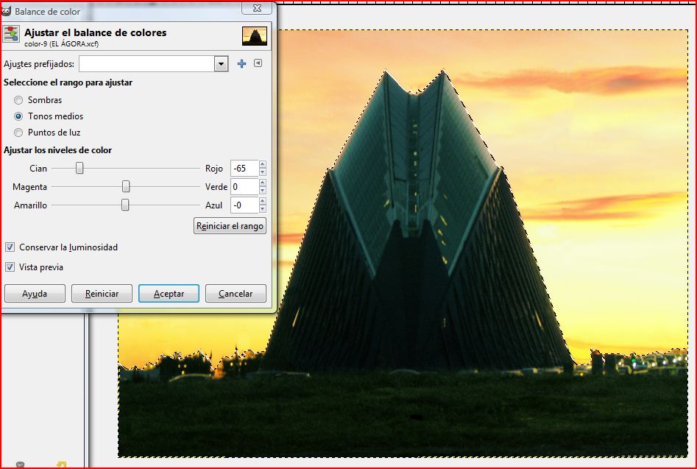Screen dimensions: 697x469
Task: Increase Azul value with up arrow
Action: pyautogui.click(x=263, y=201)
